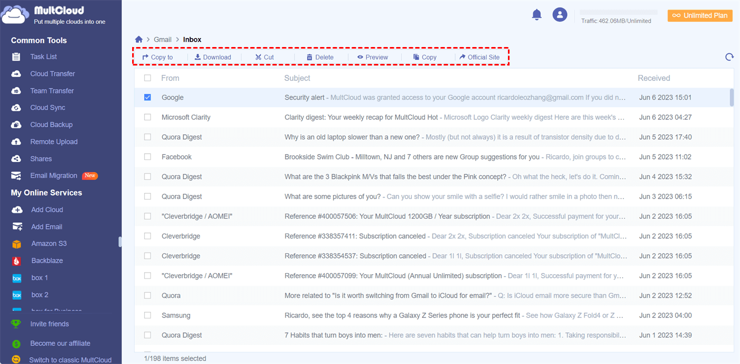Switch to classic MultCloud
The width and height of the screenshot is (740, 364).
(70, 360)
